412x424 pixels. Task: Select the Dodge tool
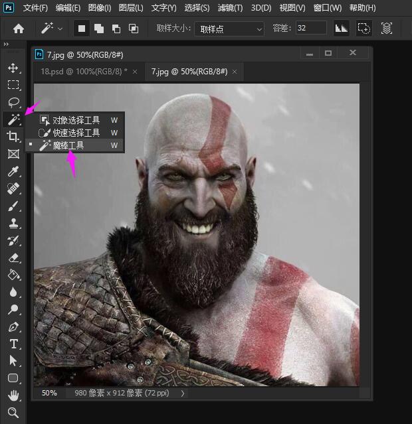tap(13, 309)
